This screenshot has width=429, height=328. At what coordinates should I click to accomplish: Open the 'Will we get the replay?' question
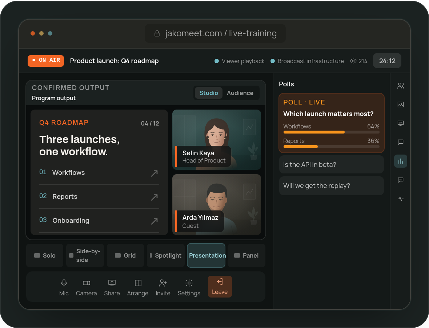331,186
